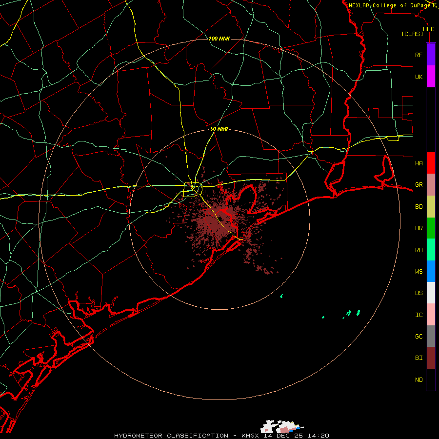Click the HA red legend swatch
Image resolution: width=439 pixels, height=439 pixels.
point(431,163)
